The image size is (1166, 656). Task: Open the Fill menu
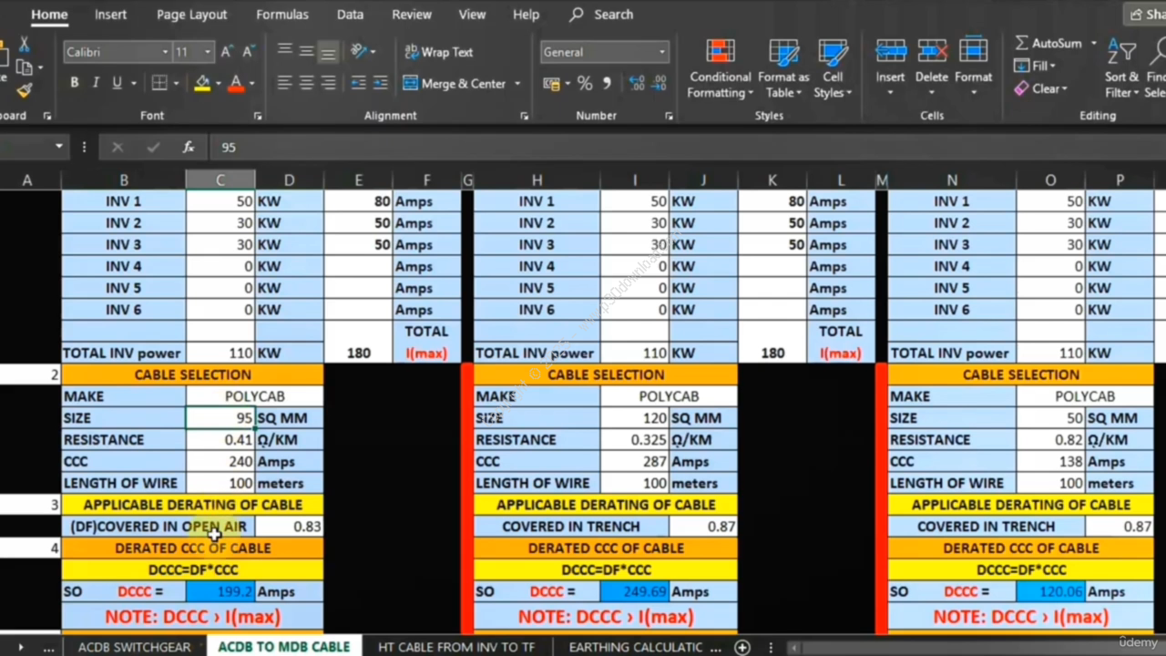pos(1035,66)
